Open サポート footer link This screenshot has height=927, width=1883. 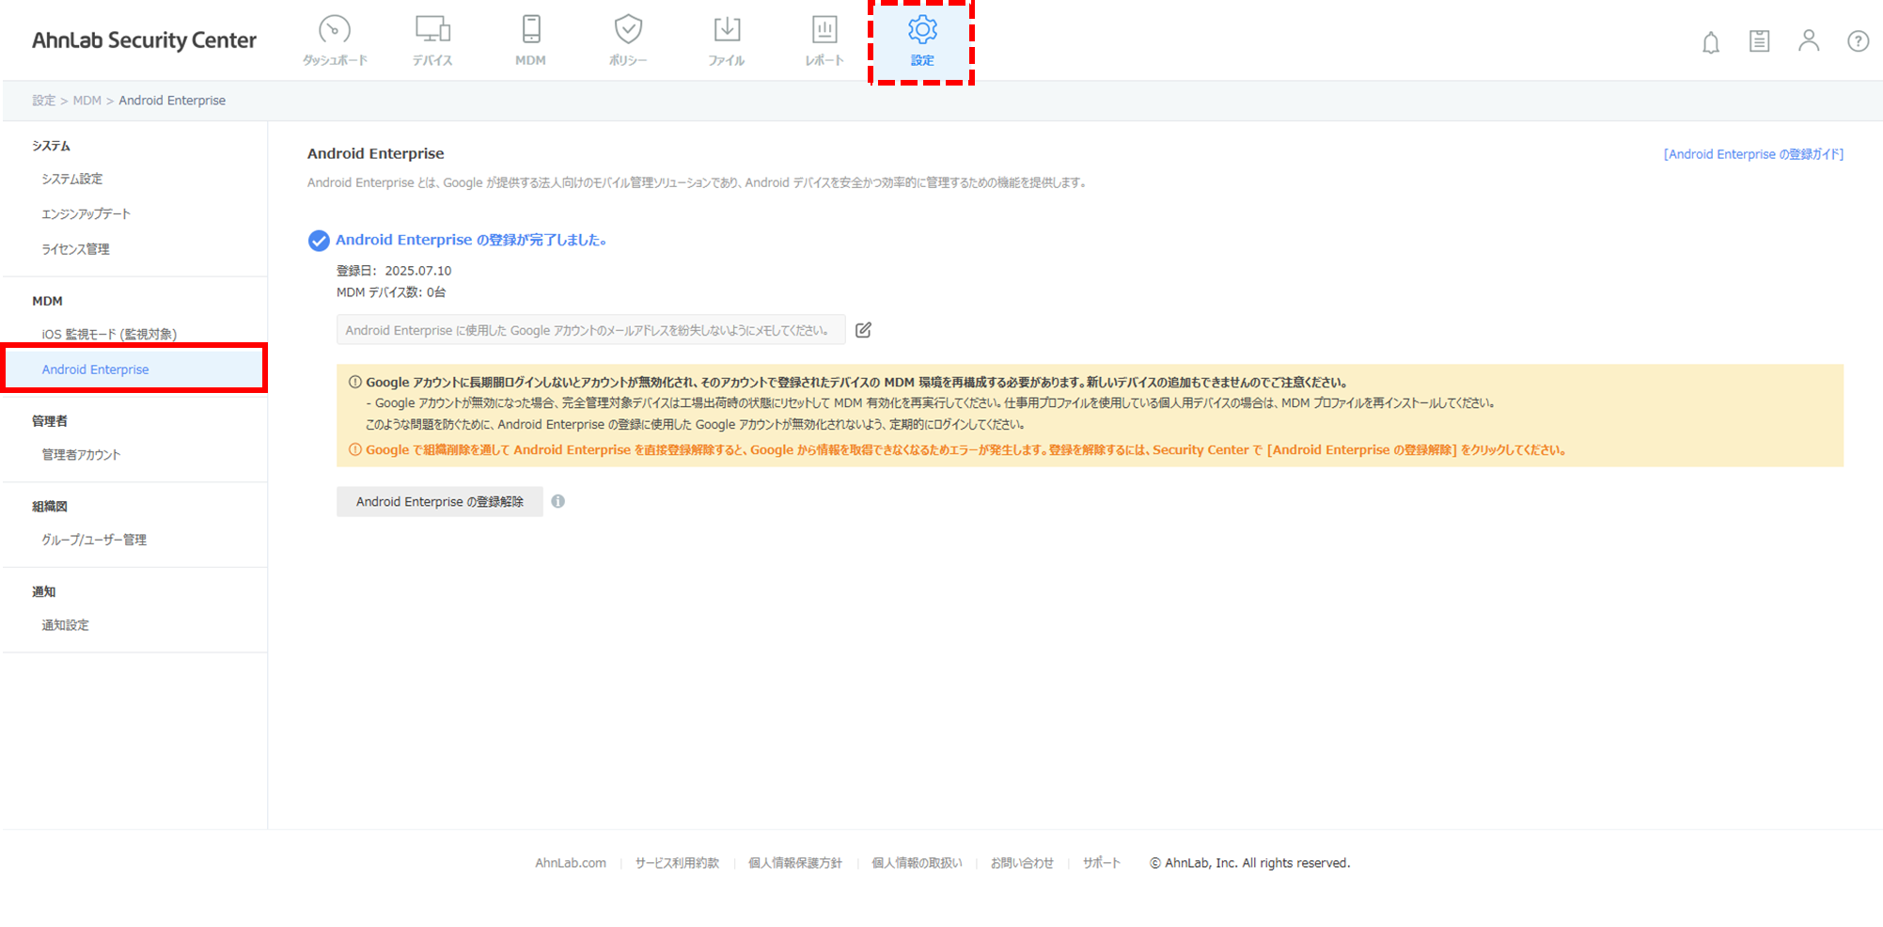pyautogui.click(x=1102, y=863)
